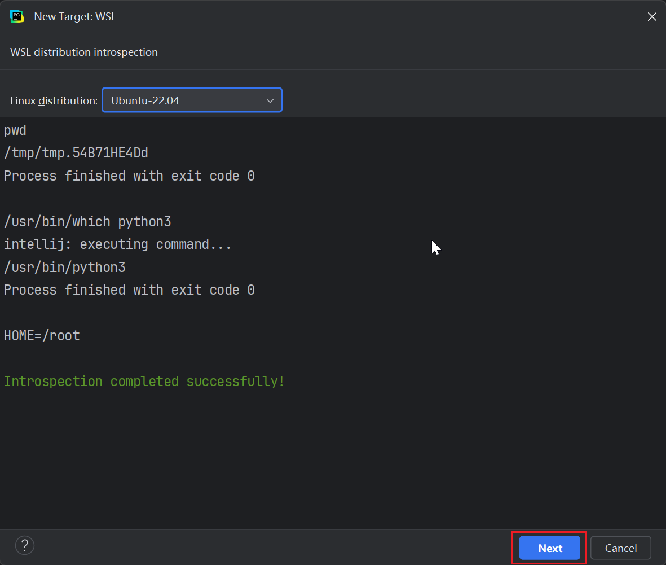Click the PyCharm logo in title bar
The height and width of the screenshot is (565, 666).
coord(17,16)
